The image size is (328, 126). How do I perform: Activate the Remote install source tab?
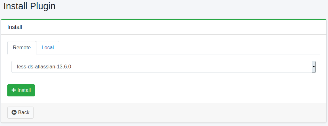22,48
